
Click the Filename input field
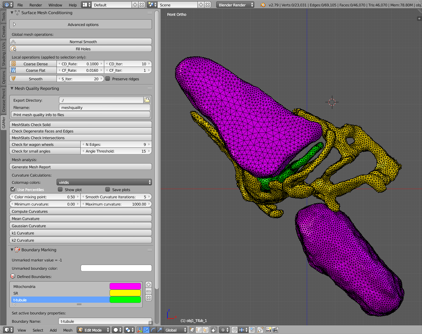104,107
